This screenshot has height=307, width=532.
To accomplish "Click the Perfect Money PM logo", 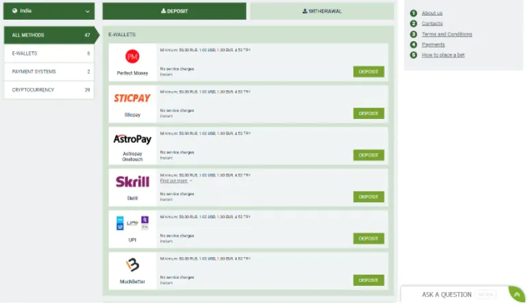I will pyautogui.click(x=132, y=56).
